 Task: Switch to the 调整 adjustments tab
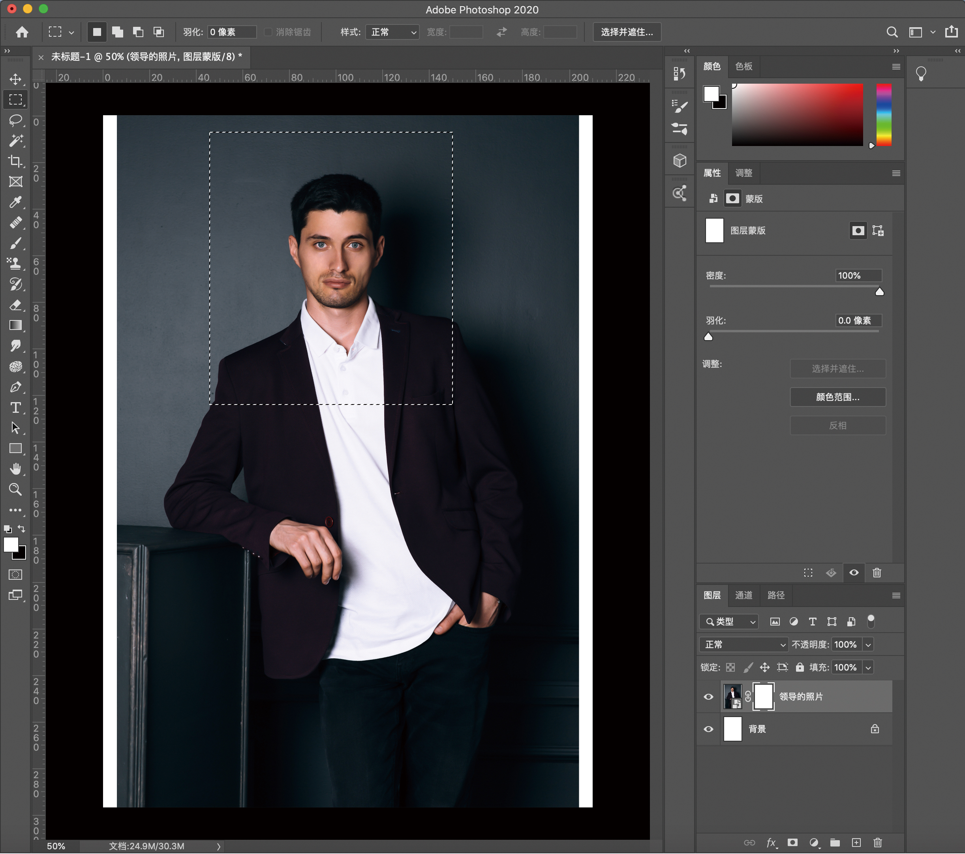tap(743, 173)
